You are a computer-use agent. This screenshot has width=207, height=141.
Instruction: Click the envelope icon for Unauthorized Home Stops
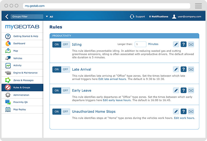click(x=191, y=112)
